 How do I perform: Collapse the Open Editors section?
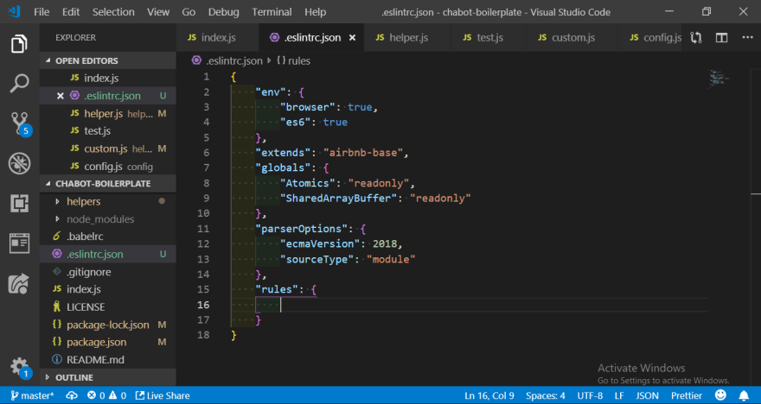tap(108, 60)
